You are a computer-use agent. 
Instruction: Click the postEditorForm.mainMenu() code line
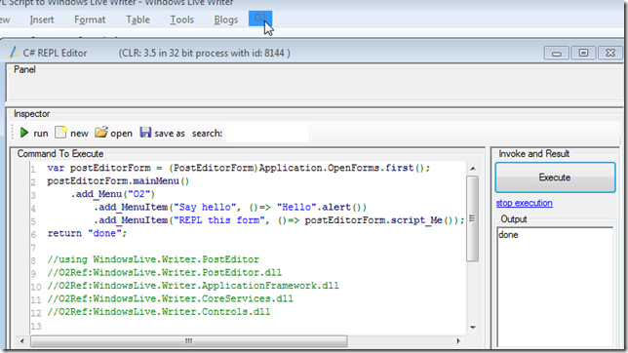118,181
